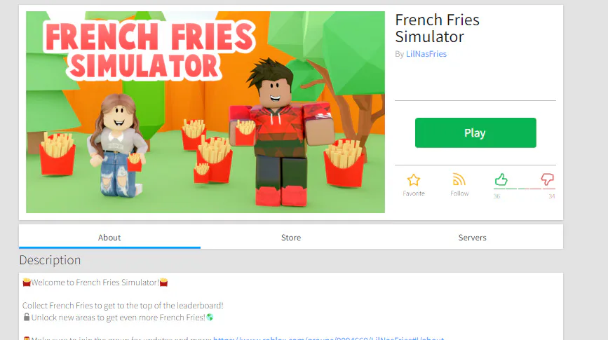
Task: Click the Follow feed icon
Action: (459, 180)
